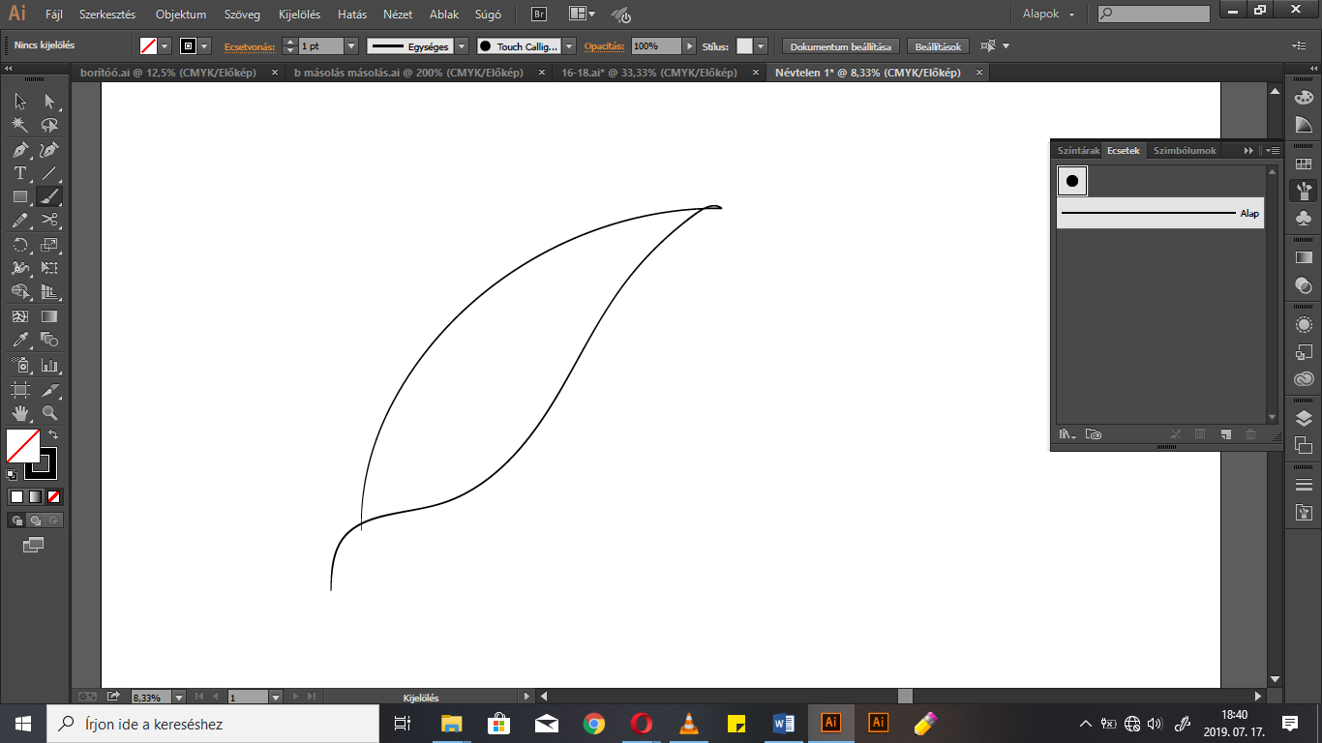This screenshot has width=1322, height=743.
Task: Open the fill color dropdown in control bar
Action: point(165,46)
